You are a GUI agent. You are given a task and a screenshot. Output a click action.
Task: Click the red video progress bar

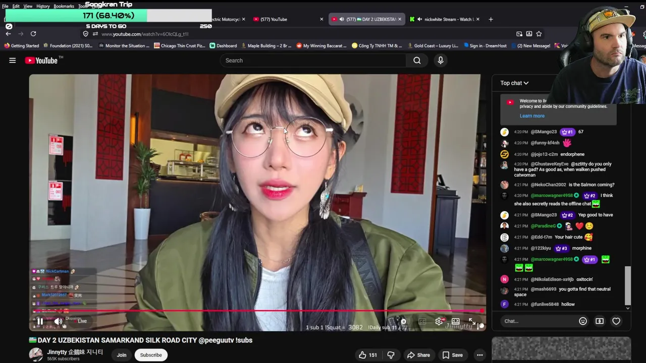(x=257, y=311)
